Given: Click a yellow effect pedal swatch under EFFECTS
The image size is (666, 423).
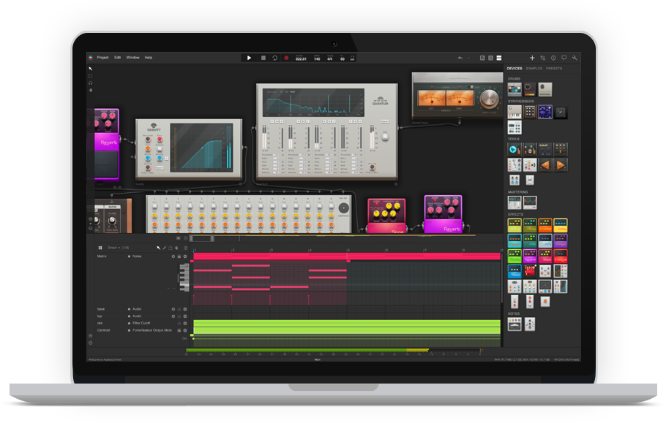Looking at the screenshot, I should tap(559, 224).
